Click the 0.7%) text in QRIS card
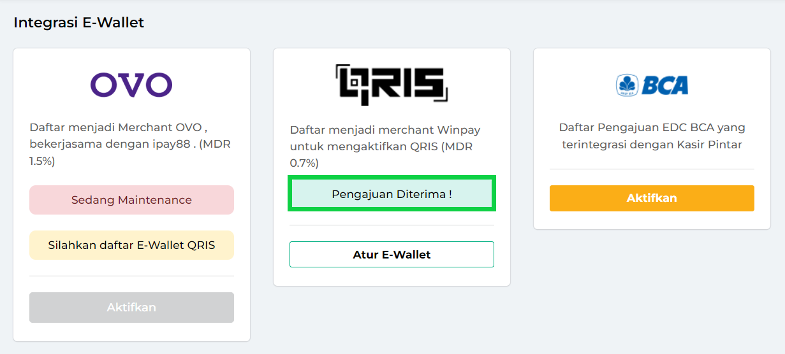Viewport: 785px width, 354px height. [x=304, y=164]
